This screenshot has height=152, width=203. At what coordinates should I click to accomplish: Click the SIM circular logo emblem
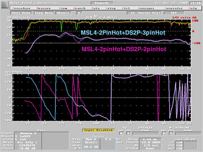click(x=96, y=17)
